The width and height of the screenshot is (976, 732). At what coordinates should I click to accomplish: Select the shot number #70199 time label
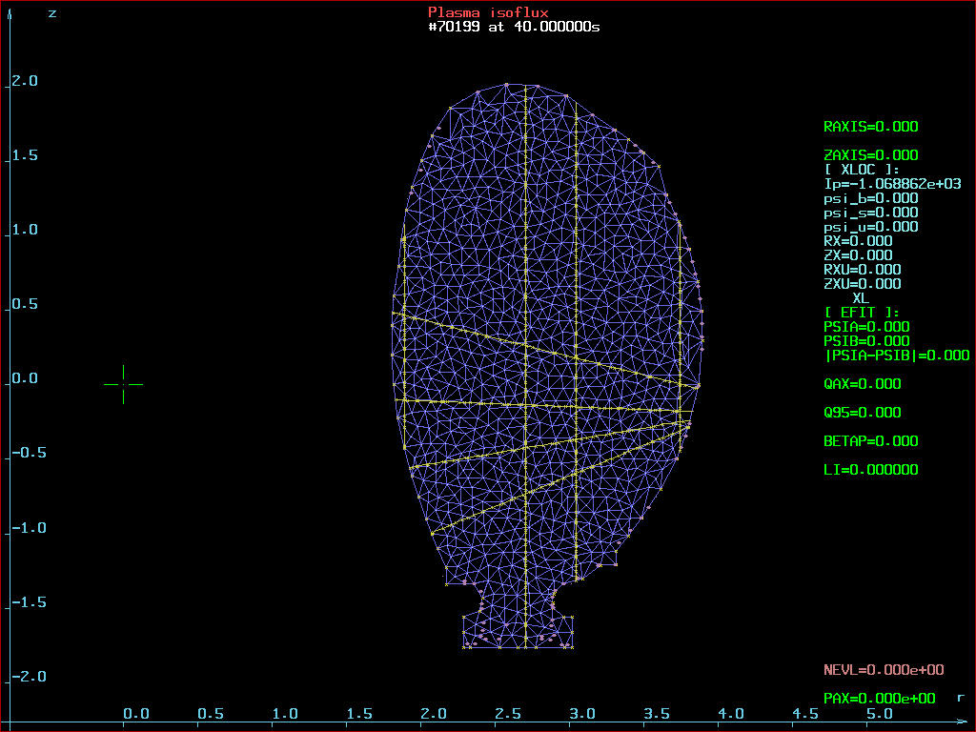click(x=514, y=27)
